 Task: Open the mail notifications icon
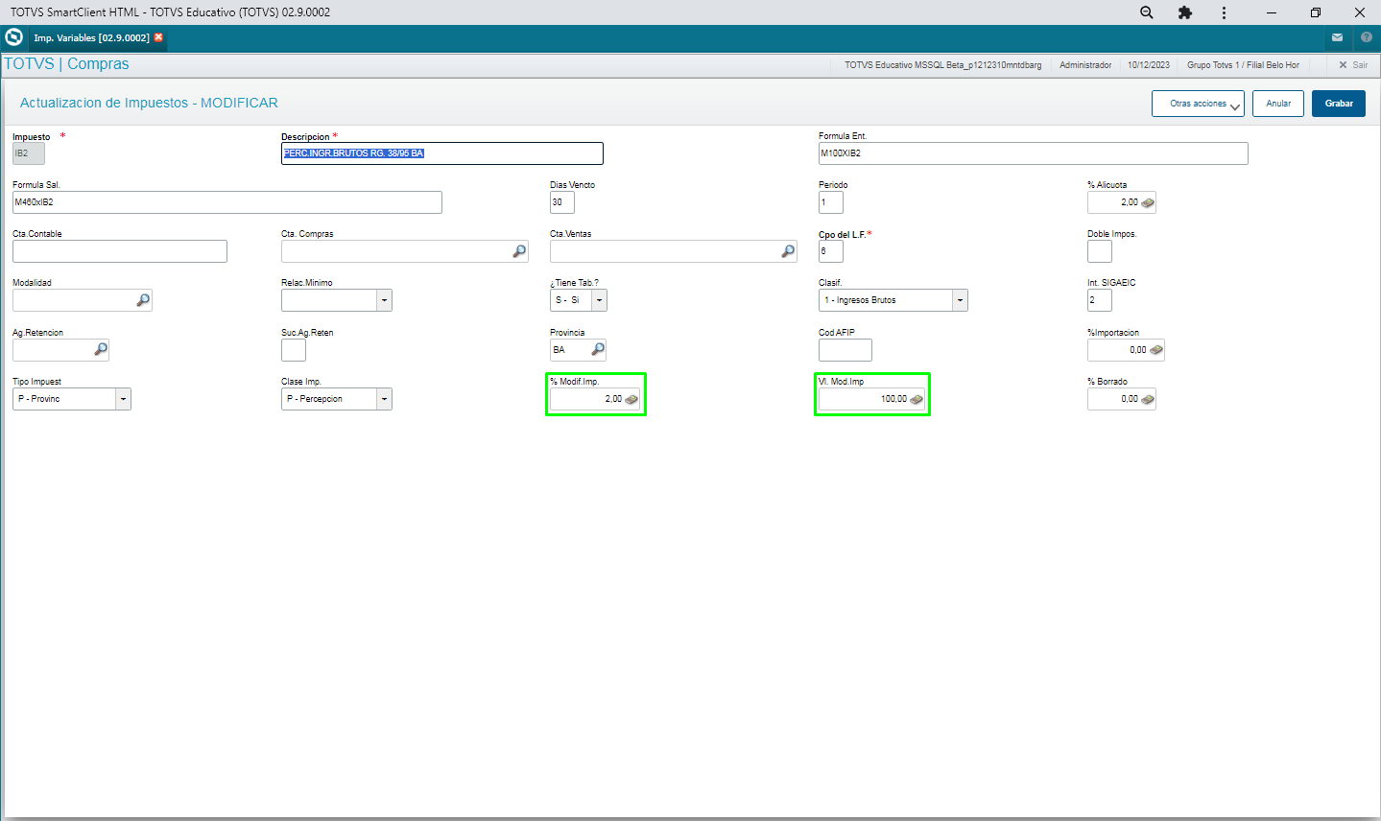(1337, 37)
